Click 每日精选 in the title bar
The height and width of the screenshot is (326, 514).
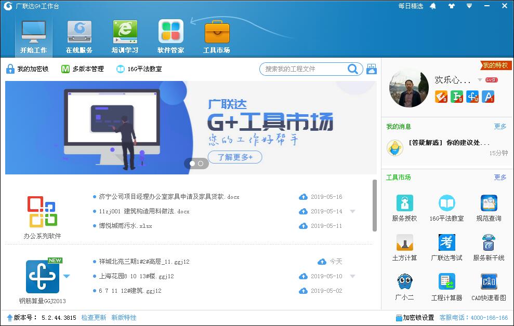[411, 6]
